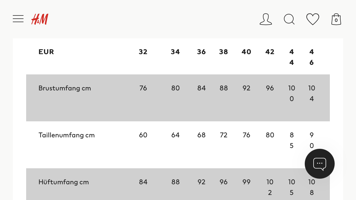Click the size 42 column header
356x200 pixels.
270,52
